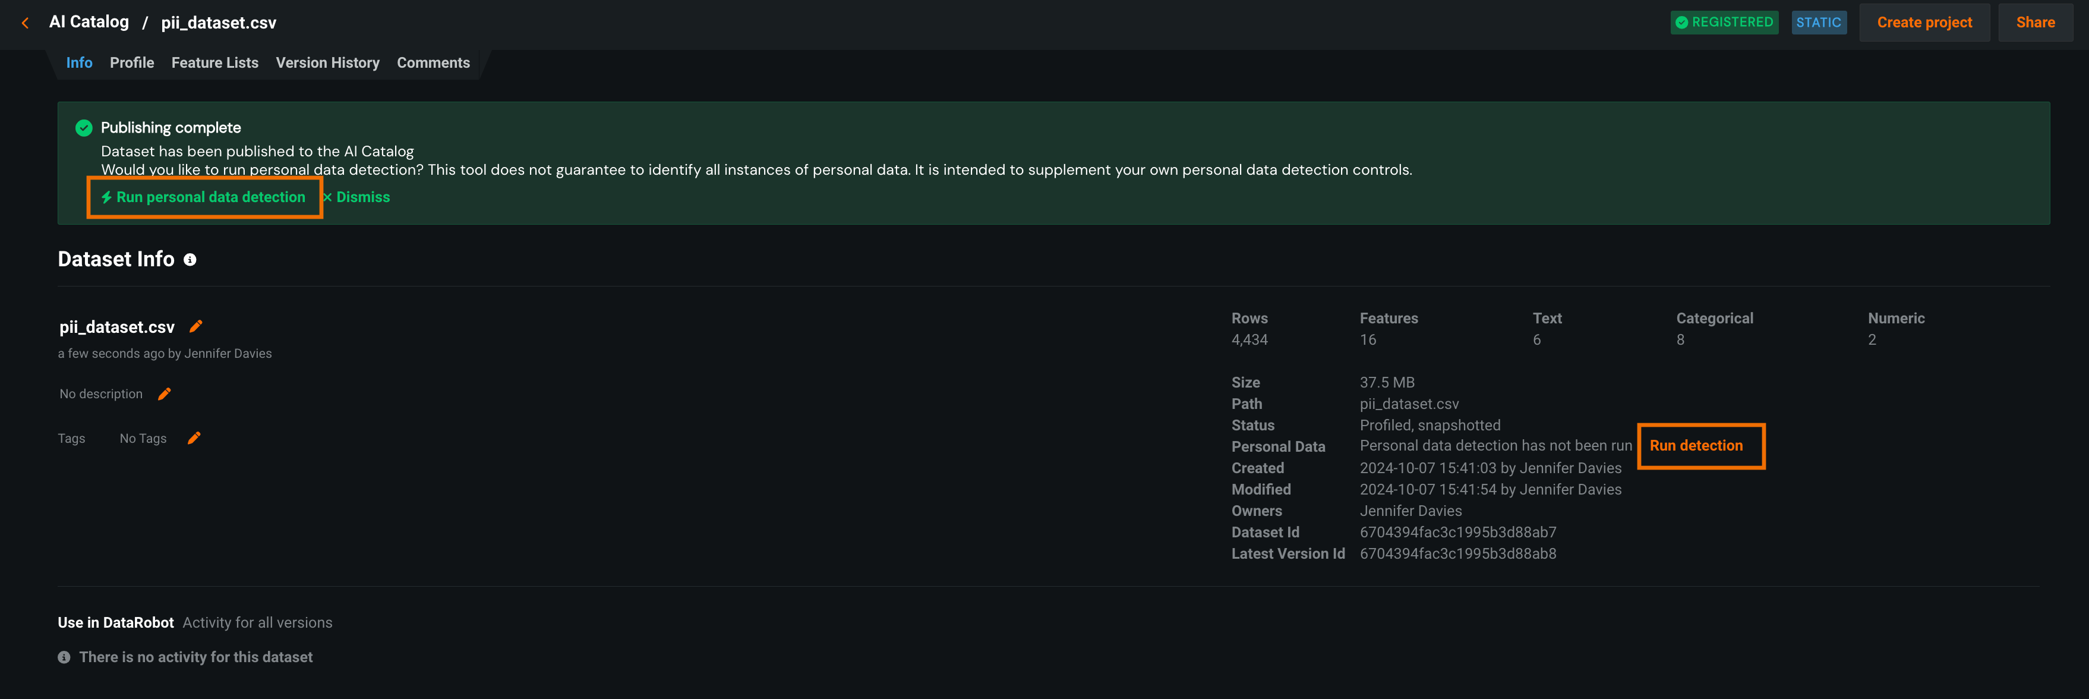Edit the description using its pencil icon

coord(165,394)
